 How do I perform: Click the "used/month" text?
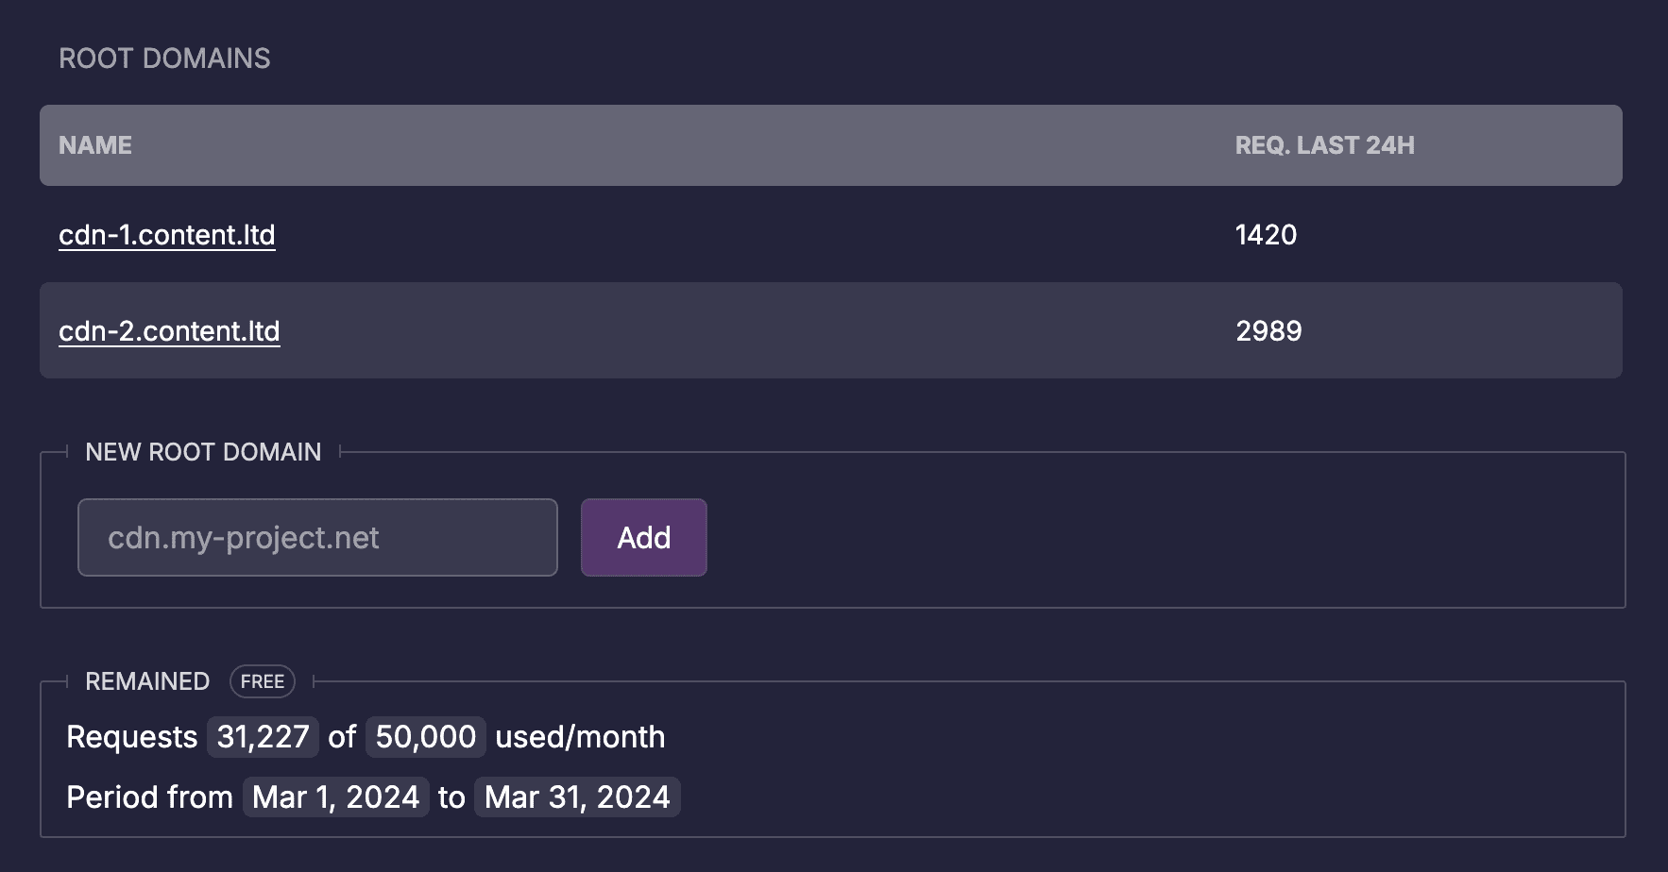click(x=580, y=737)
